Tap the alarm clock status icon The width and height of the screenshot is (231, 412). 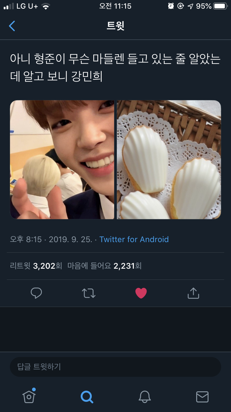coord(171,6)
